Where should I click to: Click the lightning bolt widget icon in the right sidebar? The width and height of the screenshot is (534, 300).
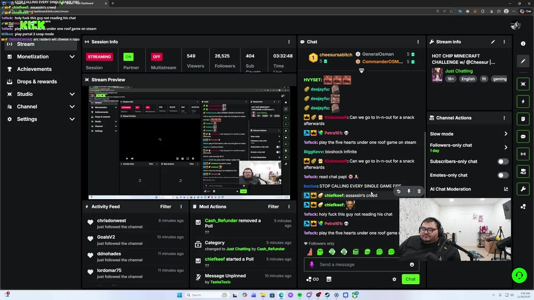click(523, 101)
